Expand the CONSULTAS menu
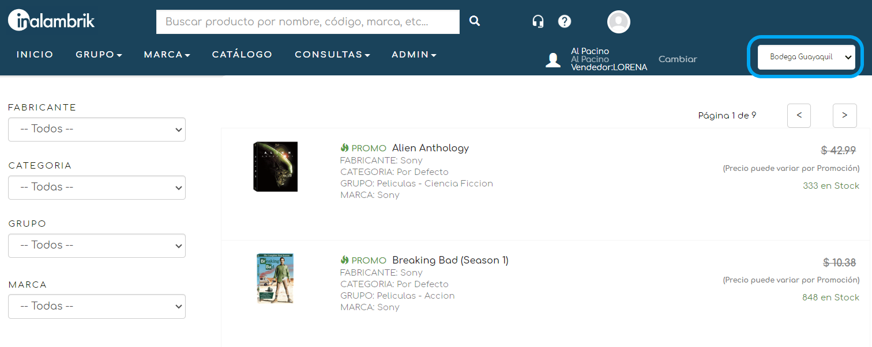 pyautogui.click(x=332, y=55)
